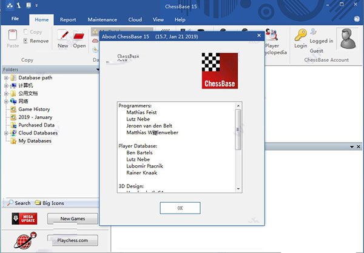Click the Guest avatar picture

pos(348,39)
